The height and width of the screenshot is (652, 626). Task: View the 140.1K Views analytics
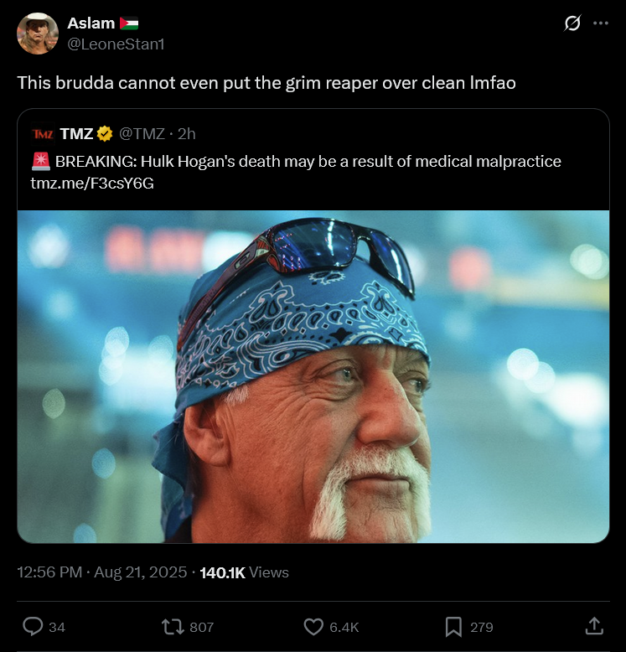244,572
